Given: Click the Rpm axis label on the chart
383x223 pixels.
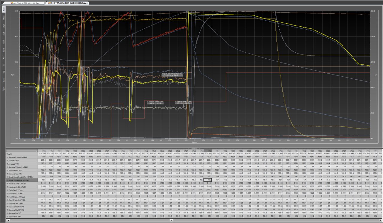Looking at the screenshot, I should [x=13, y=75].
